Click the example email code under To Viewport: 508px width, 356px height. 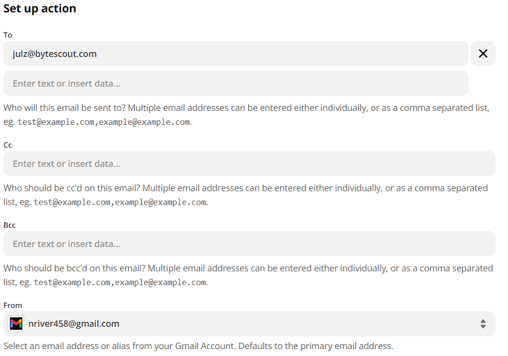(x=104, y=122)
